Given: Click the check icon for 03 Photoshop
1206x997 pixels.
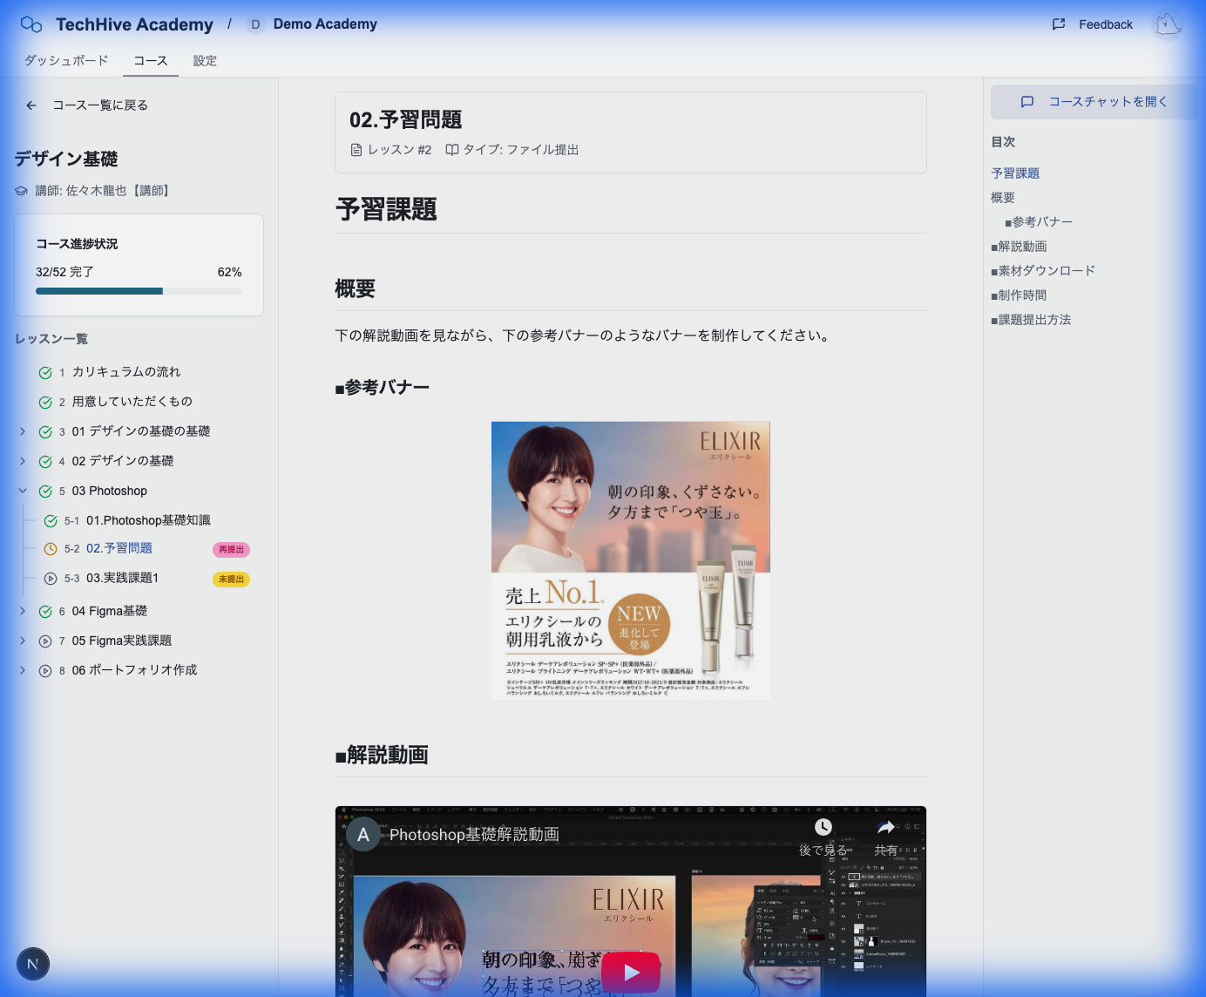Looking at the screenshot, I should pos(45,492).
